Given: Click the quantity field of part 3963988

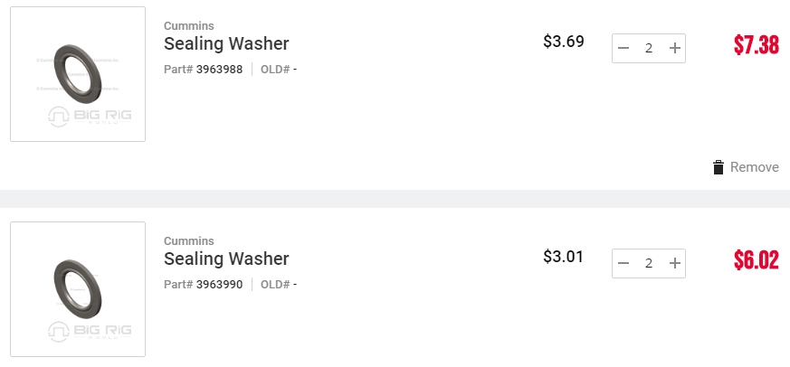Looking at the screenshot, I should click(649, 48).
